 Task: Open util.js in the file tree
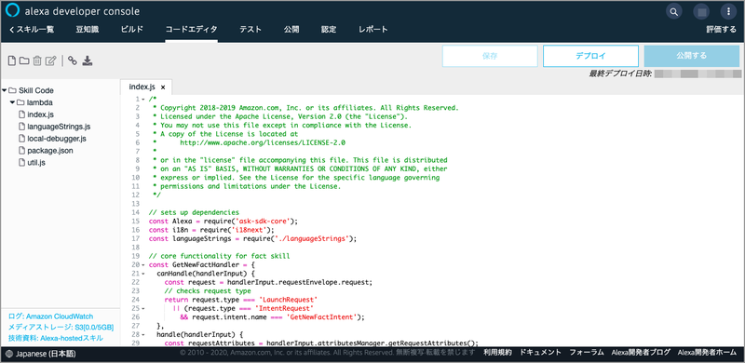pos(36,163)
